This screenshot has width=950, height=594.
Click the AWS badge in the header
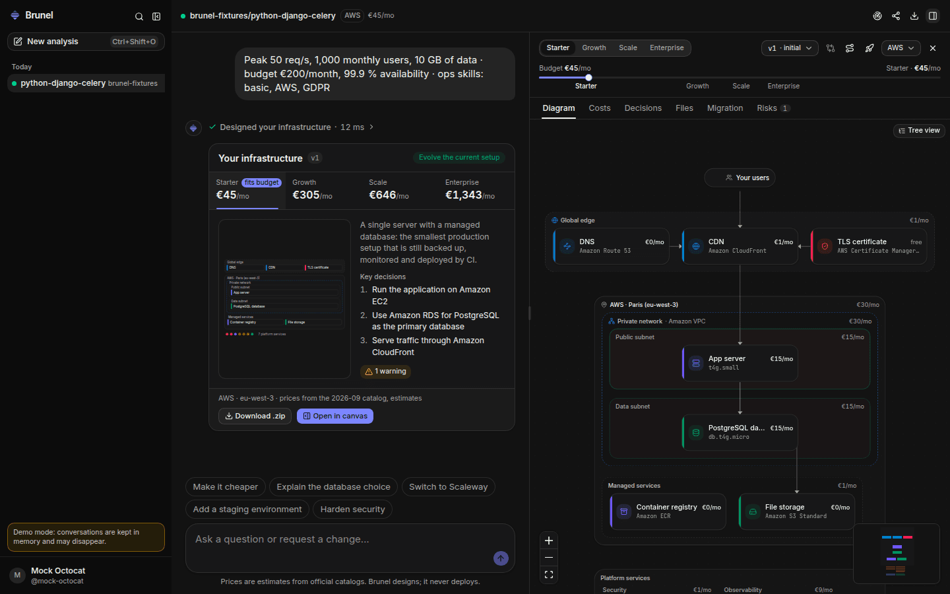[352, 15]
